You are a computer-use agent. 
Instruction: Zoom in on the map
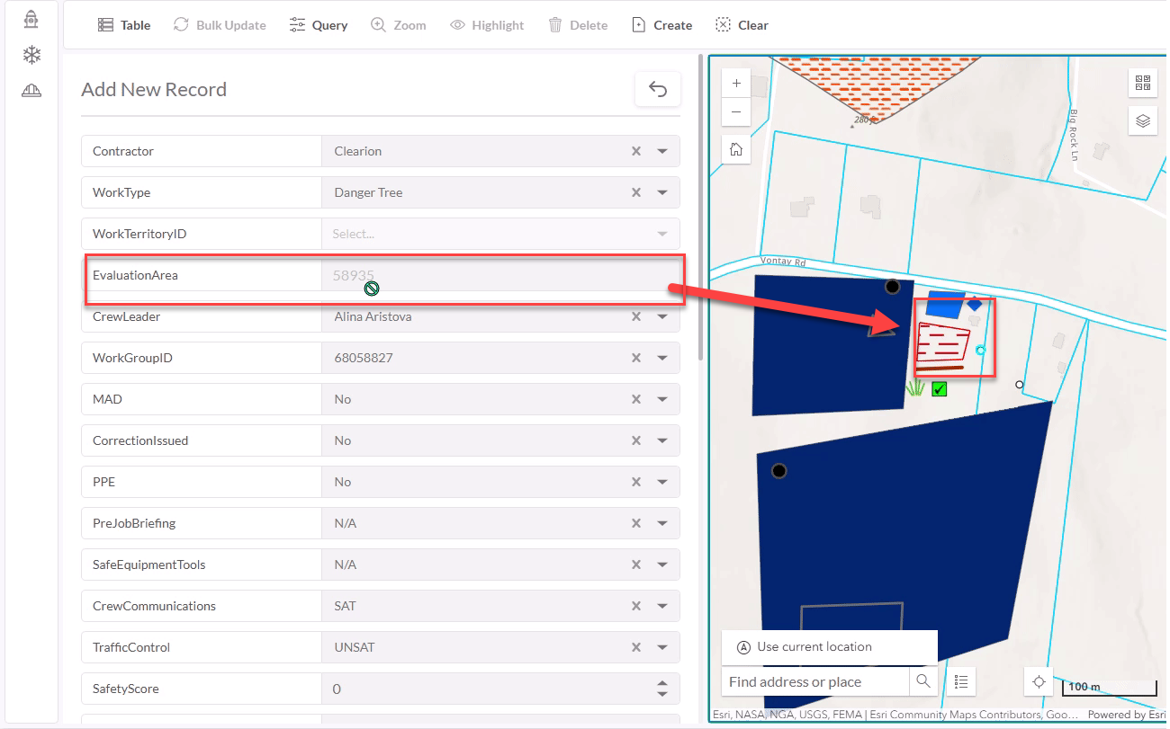click(736, 83)
